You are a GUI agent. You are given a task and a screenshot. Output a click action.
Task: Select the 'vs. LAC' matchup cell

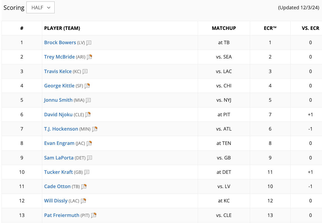(x=224, y=71)
